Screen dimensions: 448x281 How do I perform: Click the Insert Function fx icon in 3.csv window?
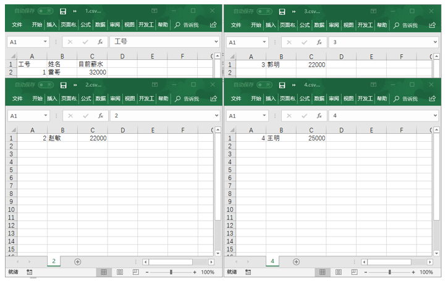(x=319, y=42)
